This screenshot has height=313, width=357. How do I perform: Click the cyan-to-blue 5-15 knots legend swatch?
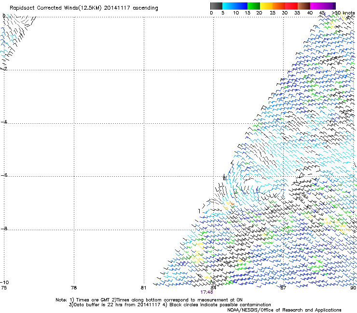(x=235, y=6)
